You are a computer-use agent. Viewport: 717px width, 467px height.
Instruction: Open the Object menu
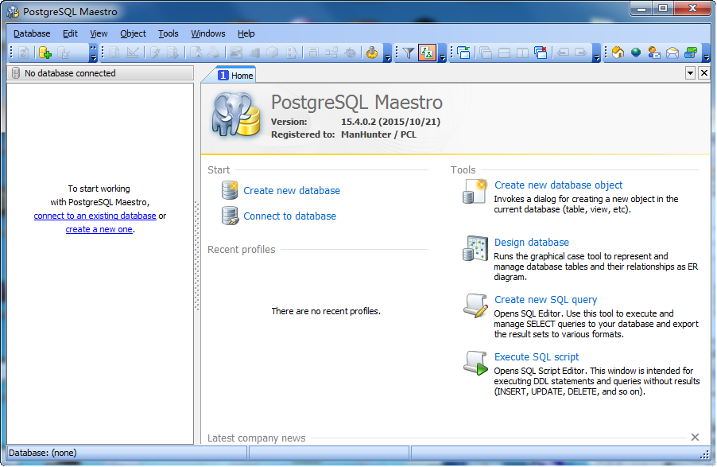coord(133,33)
